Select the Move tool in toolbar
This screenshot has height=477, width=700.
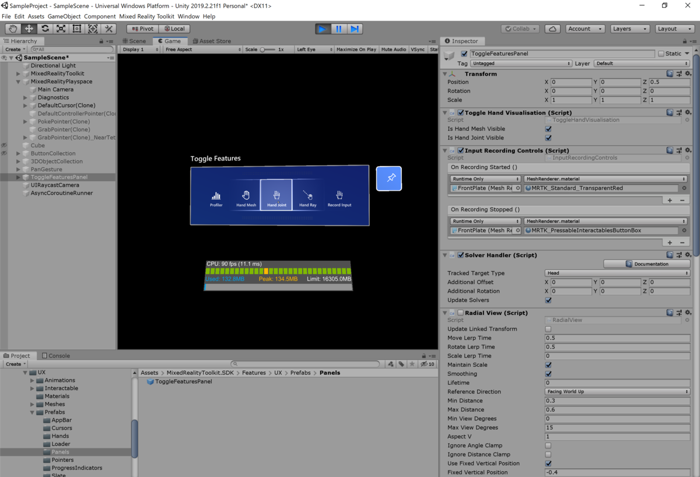pos(29,29)
